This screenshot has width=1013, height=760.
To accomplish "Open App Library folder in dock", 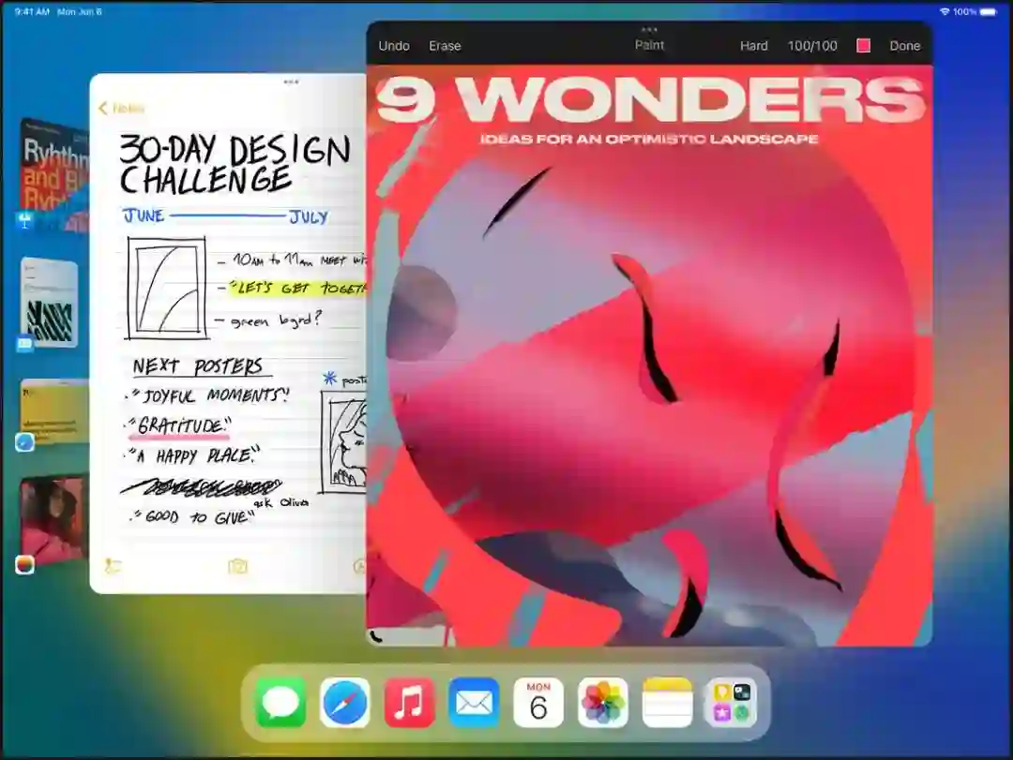I will coord(732,703).
